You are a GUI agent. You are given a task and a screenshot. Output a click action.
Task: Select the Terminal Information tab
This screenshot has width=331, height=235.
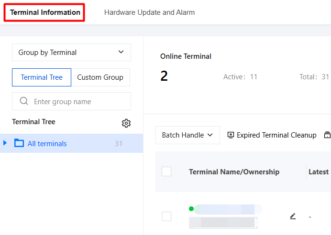point(45,12)
